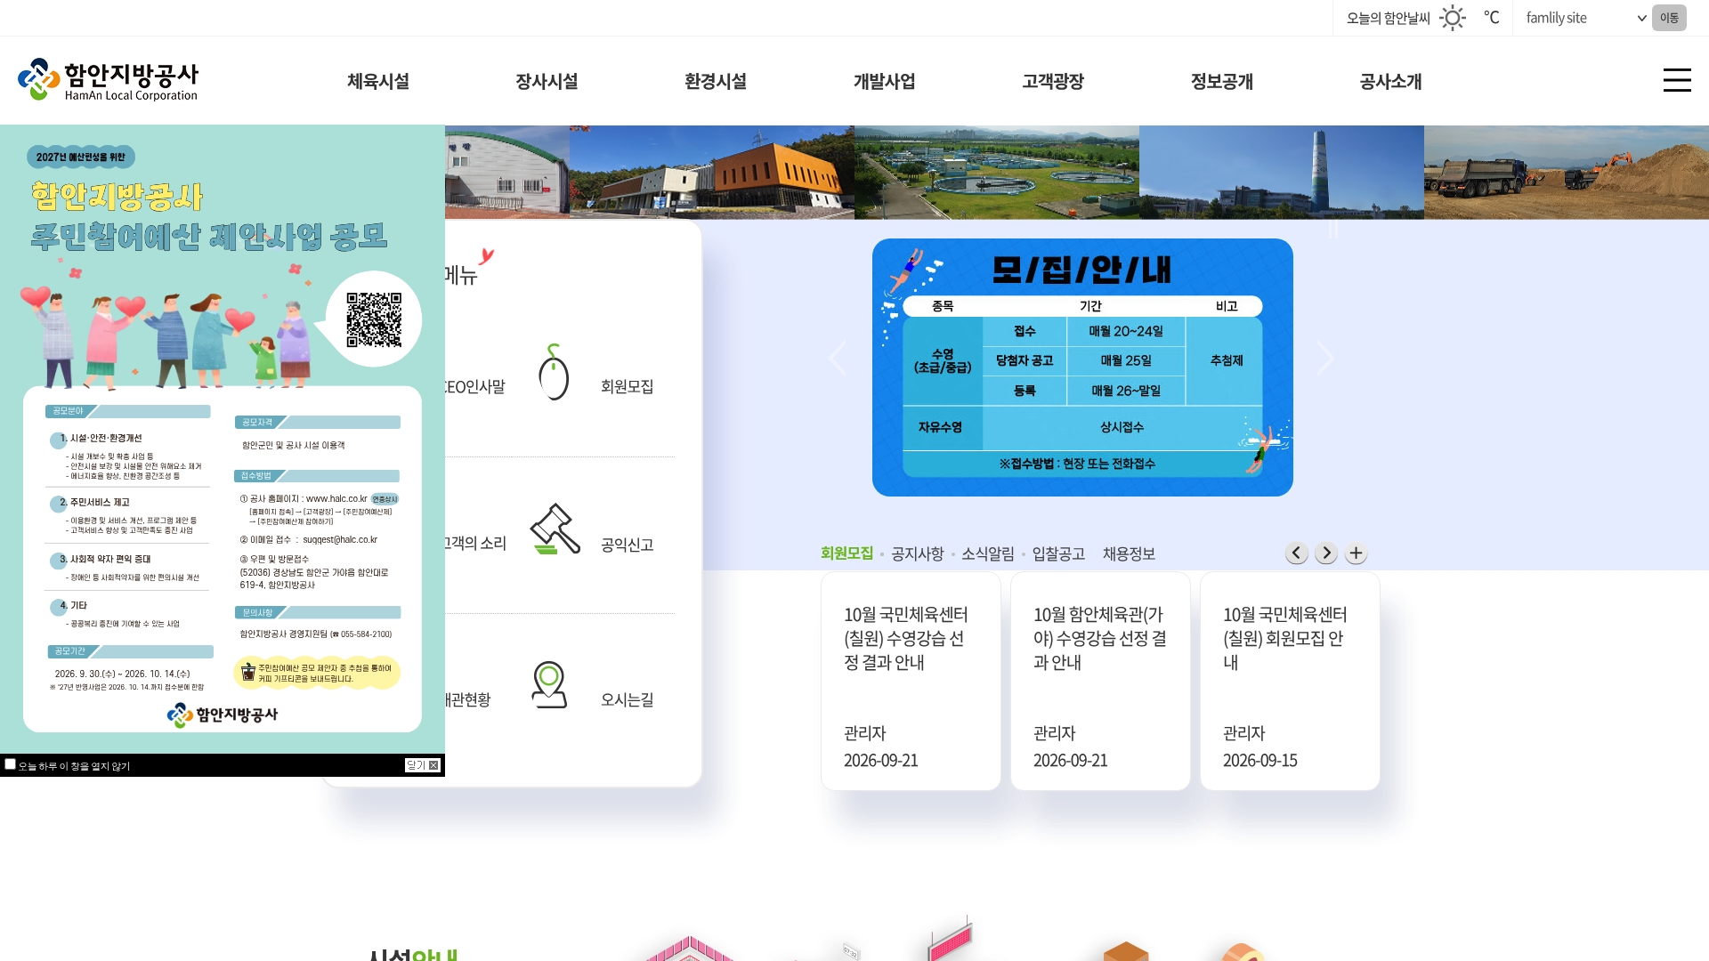Open the hamburger full menu icon
The height and width of the screenshot is (961, 1709).
[1677, 80]
